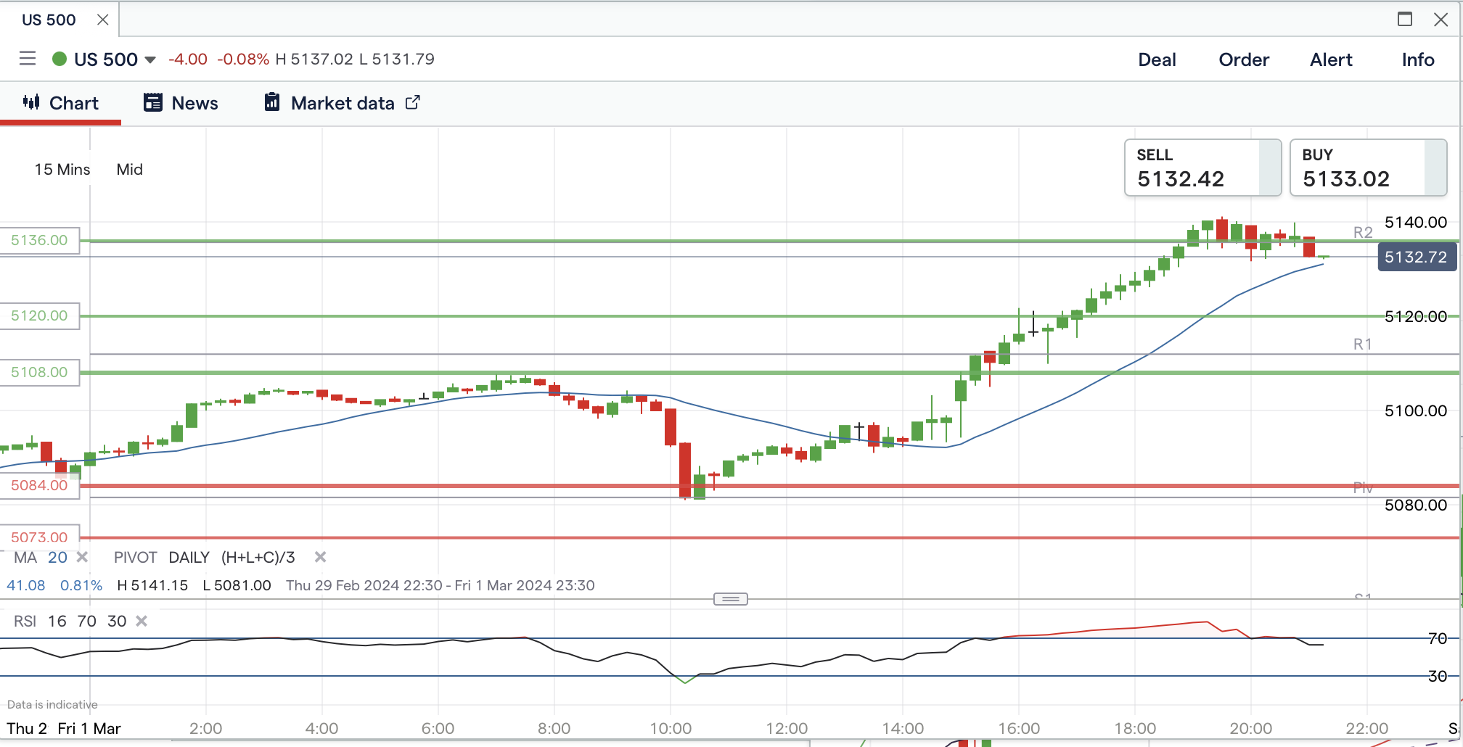Click the MA period value 20
Screen dimensions: 1463x747
[57, 557]
